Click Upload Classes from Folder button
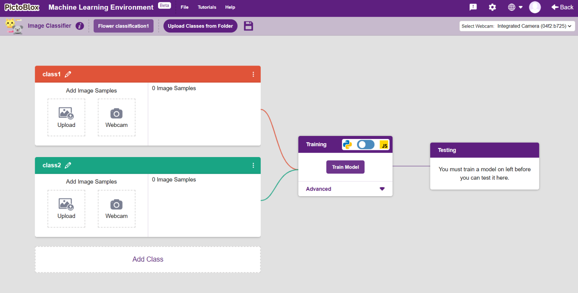The width and height of the screenshot is (578, 293). coord(200,26)
